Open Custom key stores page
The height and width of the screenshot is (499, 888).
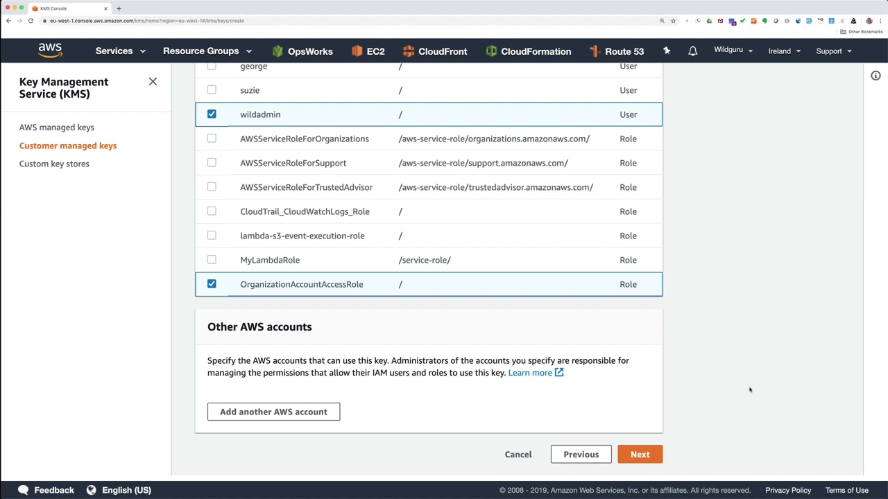click(x=54, y=164)
